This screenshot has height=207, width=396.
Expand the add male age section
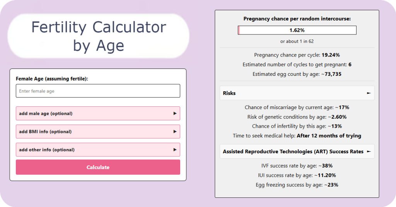click(98, 113)
